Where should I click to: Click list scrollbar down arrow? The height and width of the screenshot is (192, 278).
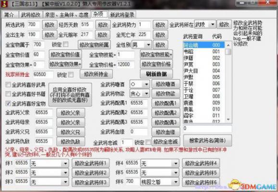tap(228, 120)
